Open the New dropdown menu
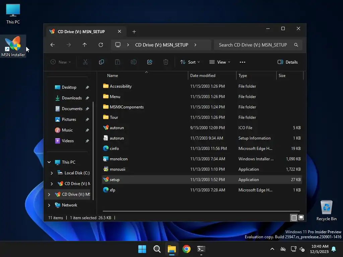Image resolution: width=343 pixels, height=257 pixels. [x=61, y=62]
